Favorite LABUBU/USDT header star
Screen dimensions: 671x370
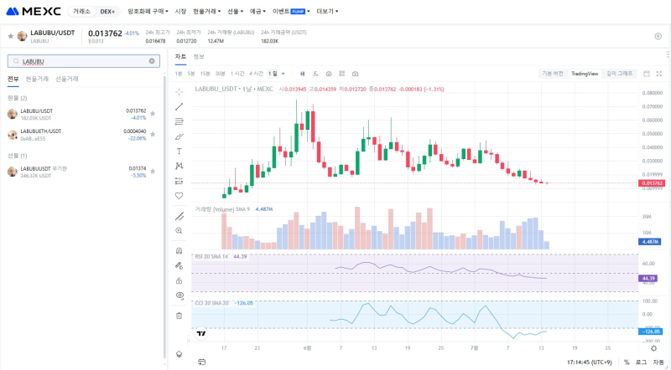pyautogui.click(x=11, y=36)
